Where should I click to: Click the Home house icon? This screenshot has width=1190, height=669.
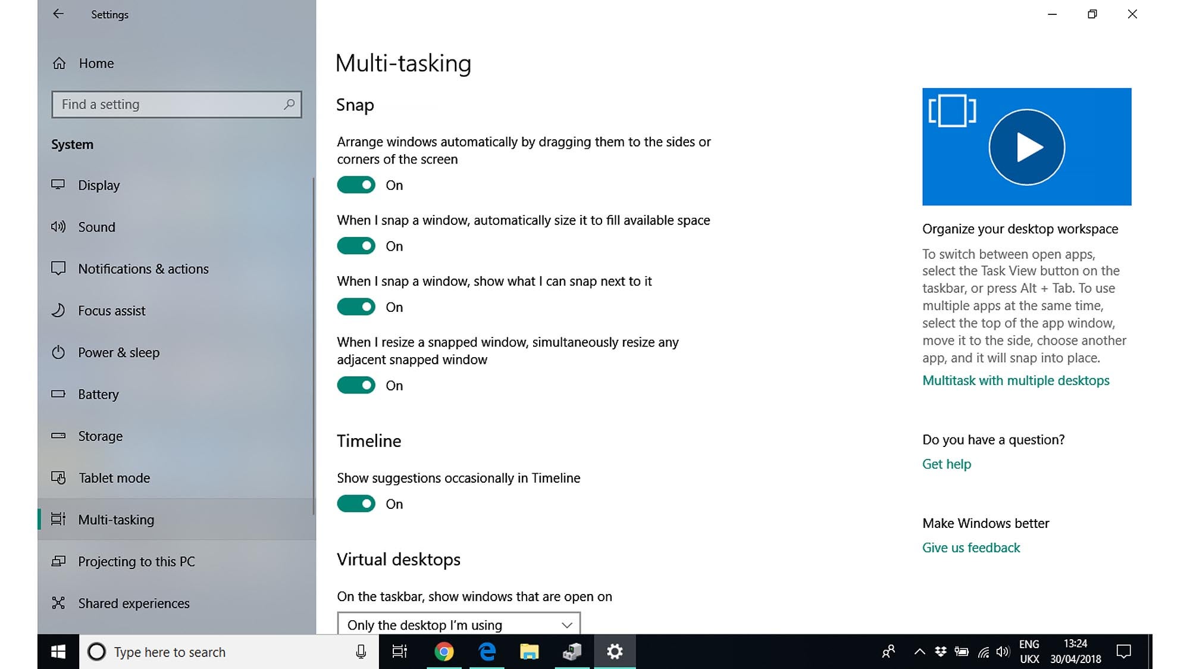tap(59, 63)
